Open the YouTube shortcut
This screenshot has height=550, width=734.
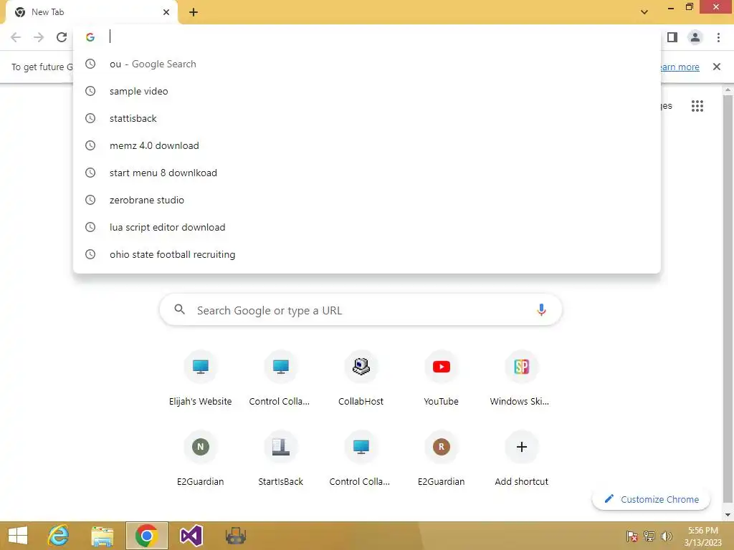[x=441, y=378]
